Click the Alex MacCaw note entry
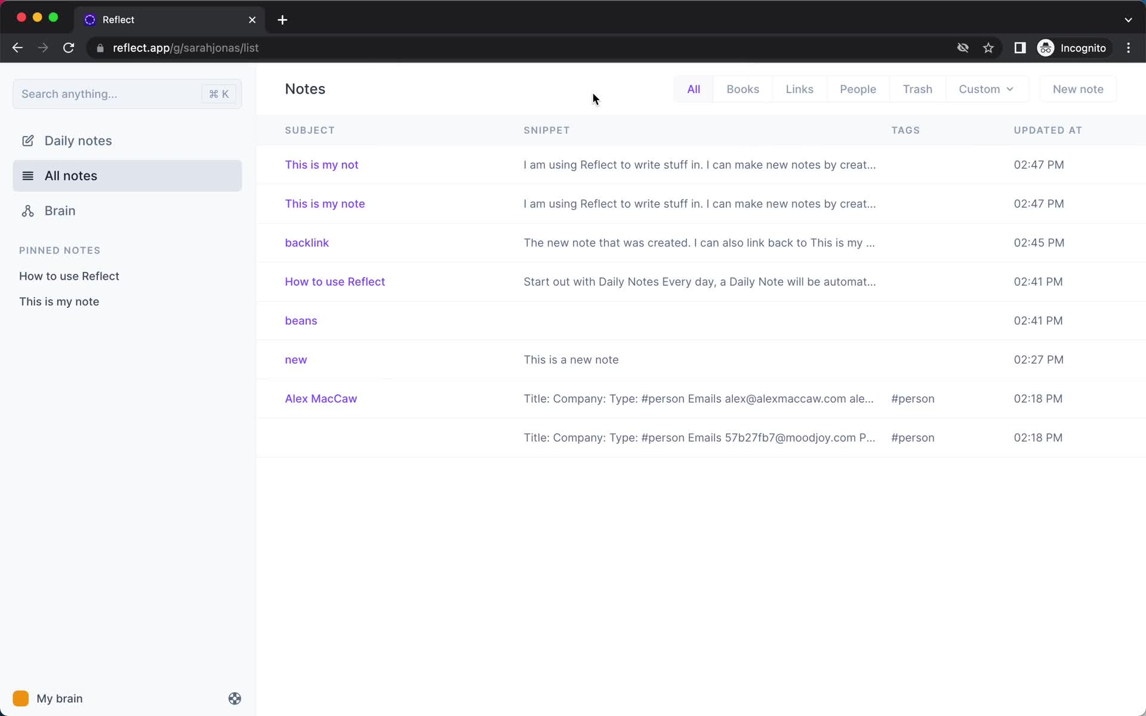This screenshot has height=716, width=1146. [321, 399]
